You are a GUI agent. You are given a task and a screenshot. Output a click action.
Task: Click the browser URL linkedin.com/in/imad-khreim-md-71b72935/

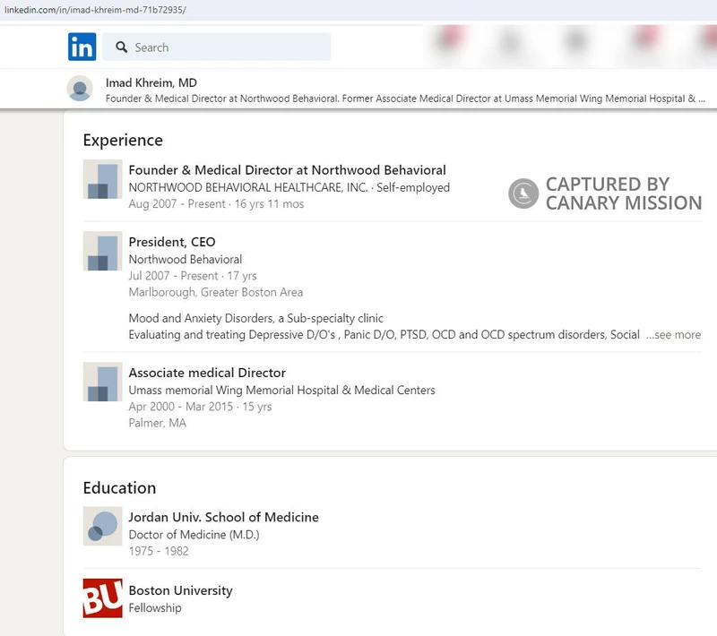[95, 10]
